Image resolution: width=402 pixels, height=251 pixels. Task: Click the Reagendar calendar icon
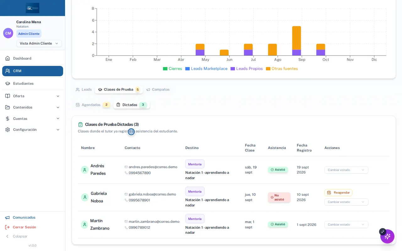[329, 193]
